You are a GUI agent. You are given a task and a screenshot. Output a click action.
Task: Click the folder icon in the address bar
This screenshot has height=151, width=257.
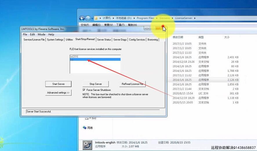tap(96, 18)
